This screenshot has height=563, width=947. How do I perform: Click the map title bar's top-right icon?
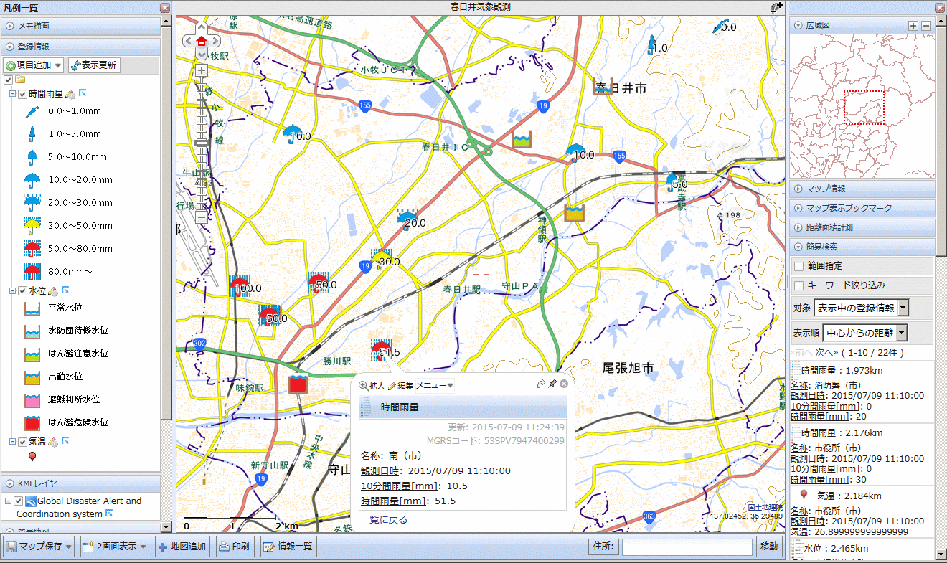777,7
